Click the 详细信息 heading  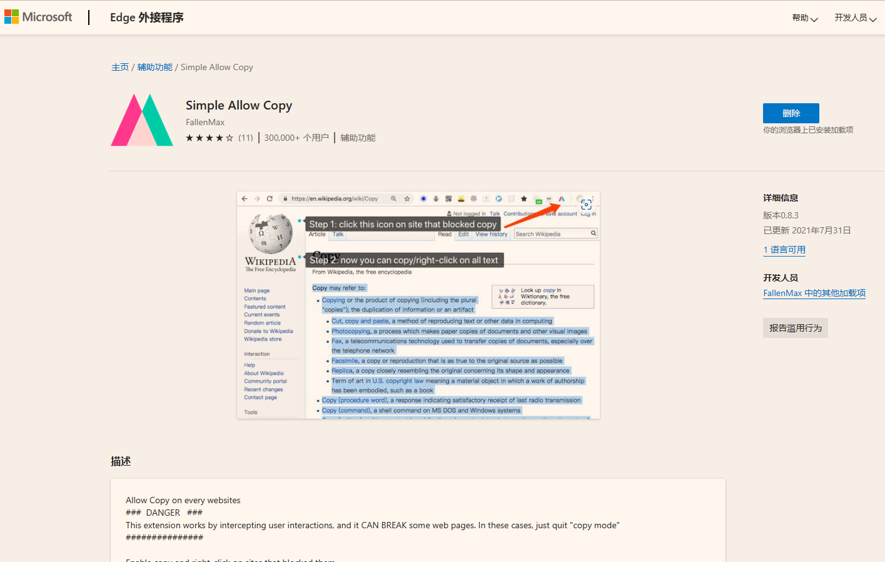click(x=781, y=198)
